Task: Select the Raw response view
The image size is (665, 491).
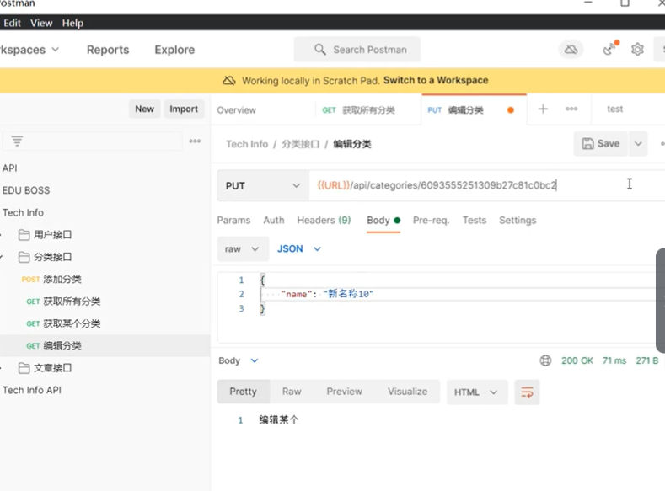Action: pyautogui.click(x=292, y=392)
